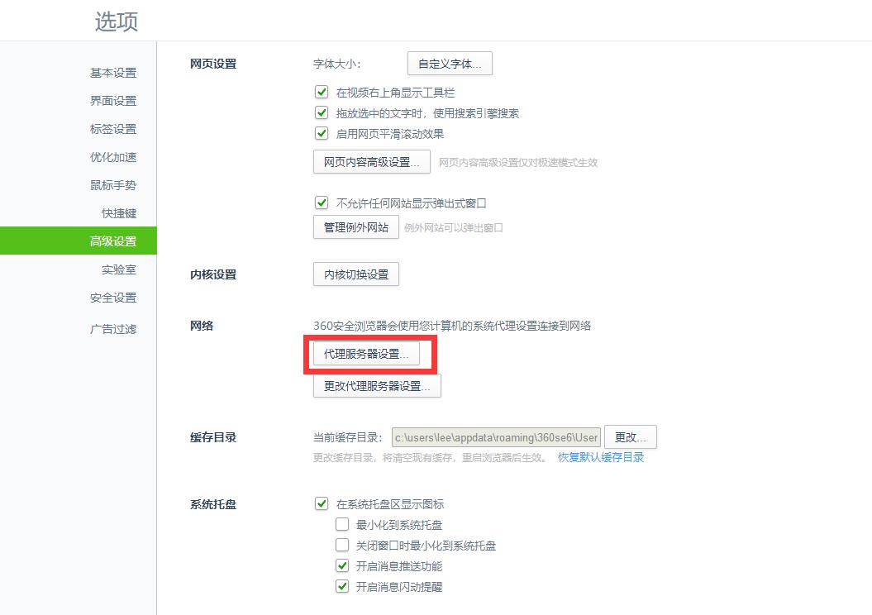Disable 开启消息闪动提醒 flash reminder
The width and height of the screenshot is (872, 615).
click(x=342, y=586)
